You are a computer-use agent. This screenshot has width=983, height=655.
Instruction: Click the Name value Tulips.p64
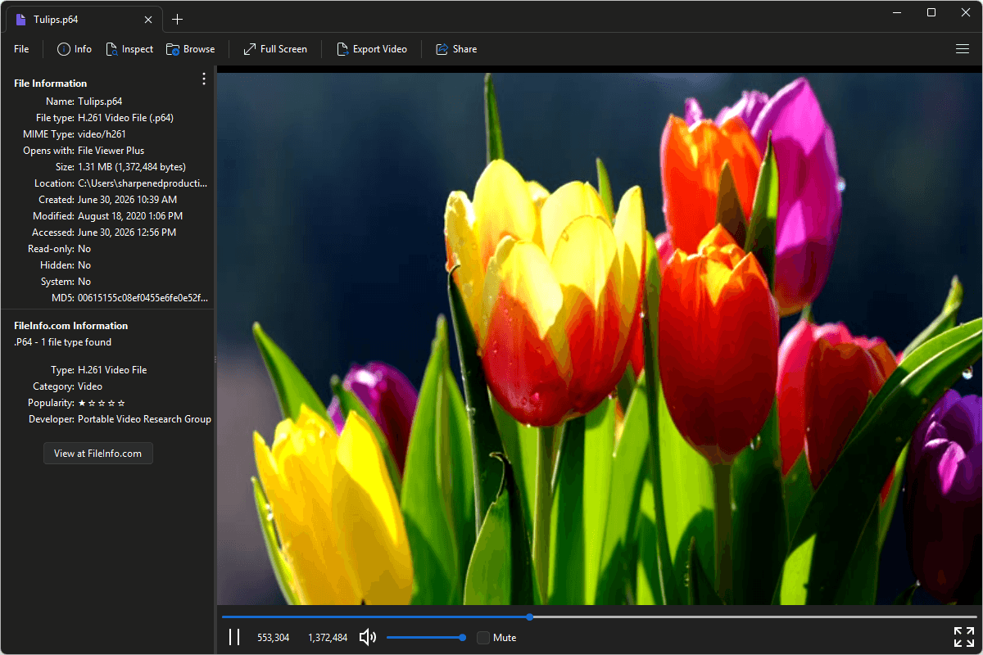pos(100,102)
